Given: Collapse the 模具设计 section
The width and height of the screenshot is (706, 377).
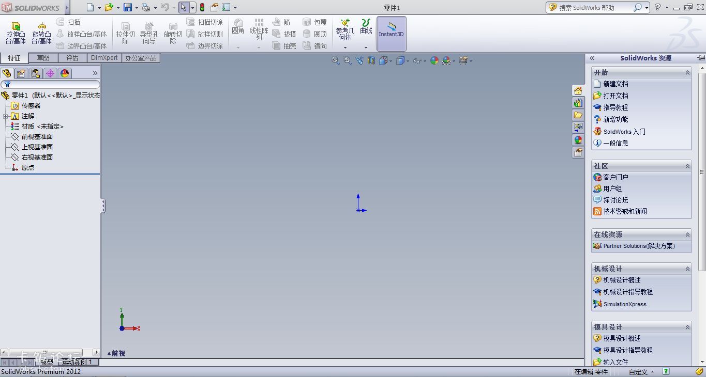Looking at the screenshot, I should coord(687,327).
